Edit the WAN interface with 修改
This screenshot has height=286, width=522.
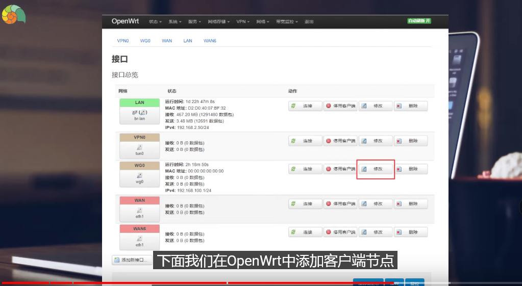[376, 204]
